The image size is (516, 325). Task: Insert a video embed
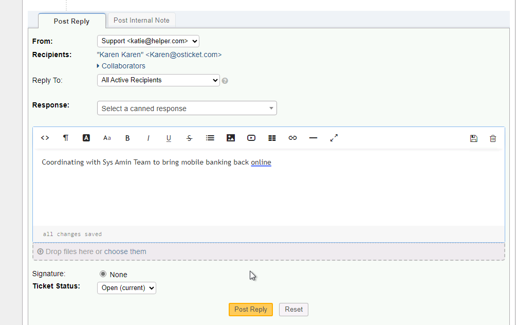pos(251,138)
